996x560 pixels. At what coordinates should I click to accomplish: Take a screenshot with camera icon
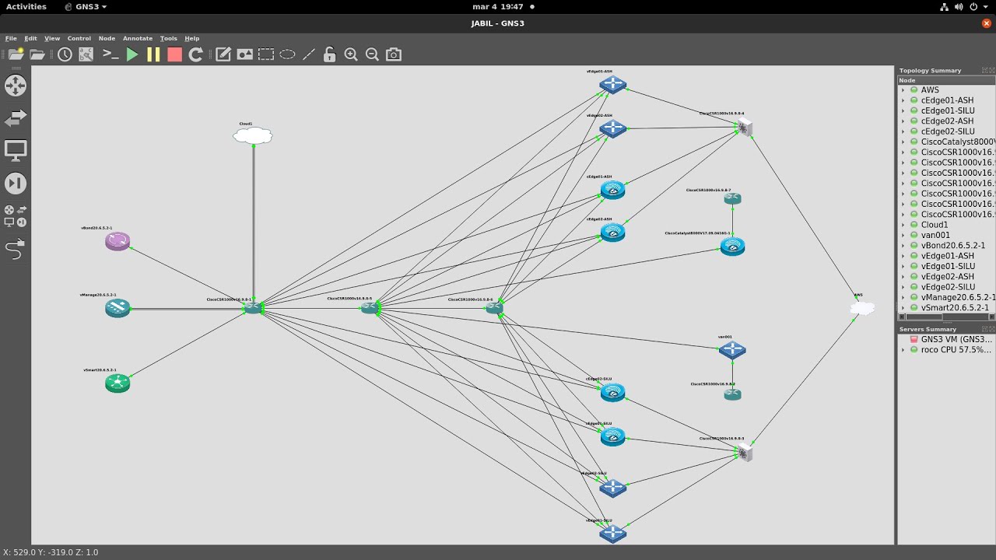[x=394, y=54]
